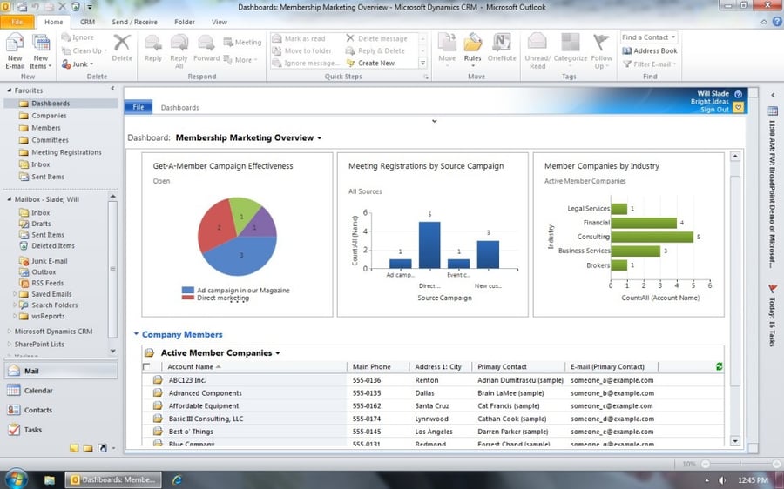Open the Calendar navigation button

coord(60,390)
